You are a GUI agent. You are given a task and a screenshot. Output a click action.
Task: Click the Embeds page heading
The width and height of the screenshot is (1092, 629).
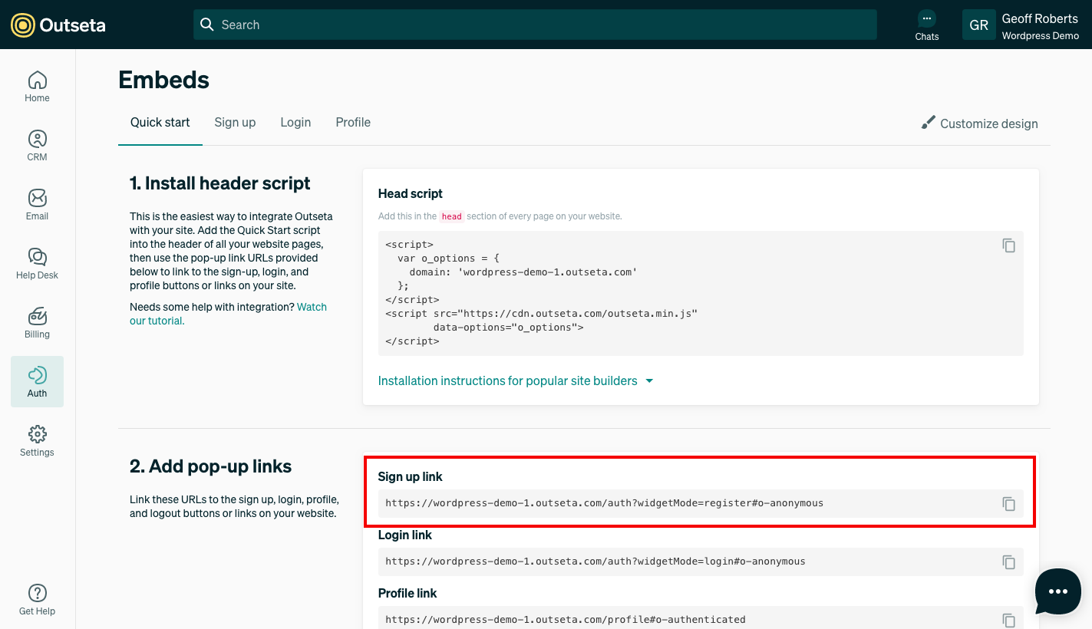pos(163,80)
